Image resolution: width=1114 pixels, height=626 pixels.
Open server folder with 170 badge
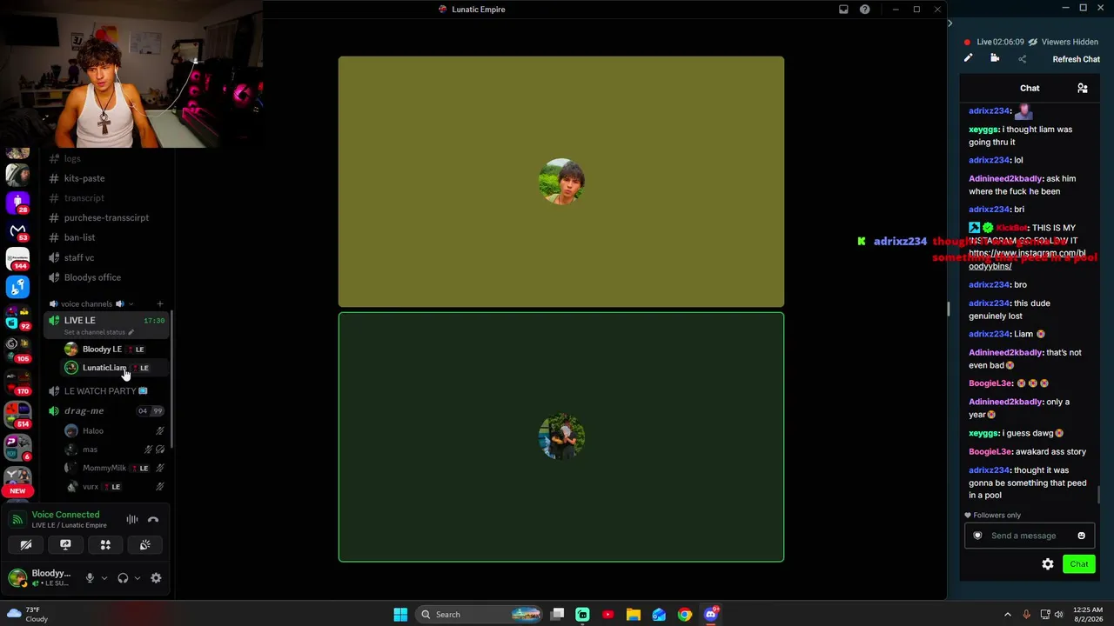pyautogui.click(x=17, y=381)
